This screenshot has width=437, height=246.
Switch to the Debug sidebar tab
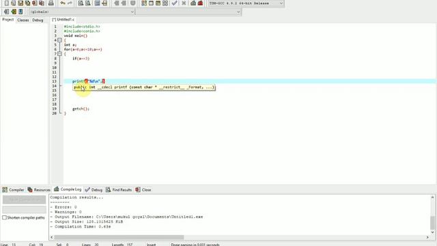(x=38, y=20)
